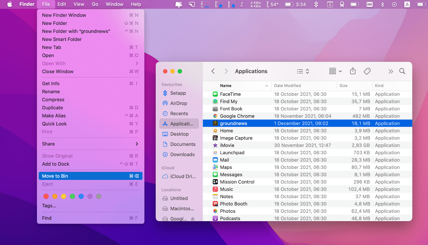Choose Quick Look menu entry
This screenshot has height=245, width=428.
click(90, 124)
